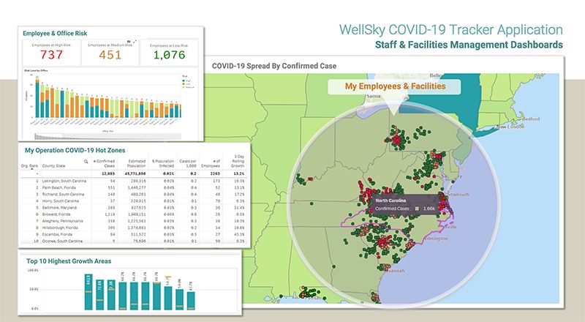Click the tallest bar in Top 10 Growth chart

[88, 292]
